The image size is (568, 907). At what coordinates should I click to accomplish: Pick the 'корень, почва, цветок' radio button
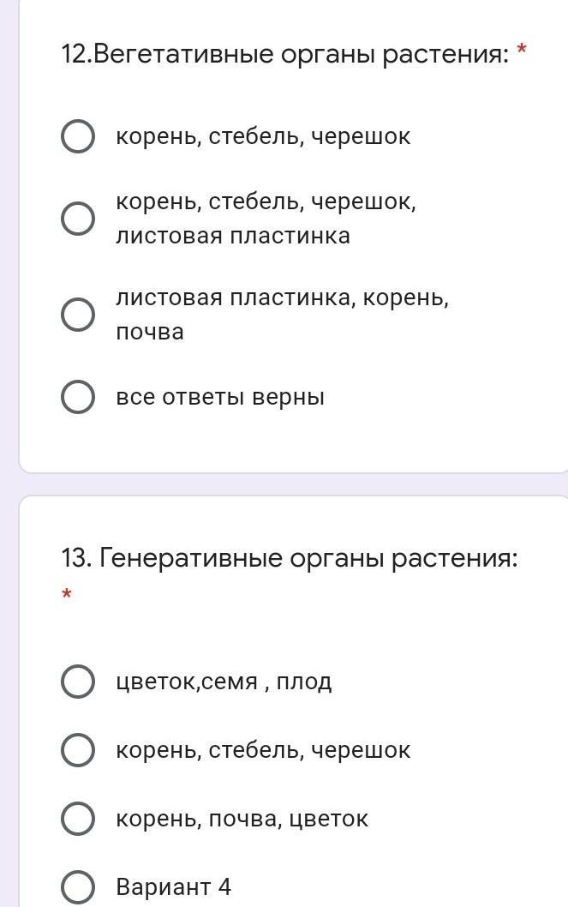[78, 819]
